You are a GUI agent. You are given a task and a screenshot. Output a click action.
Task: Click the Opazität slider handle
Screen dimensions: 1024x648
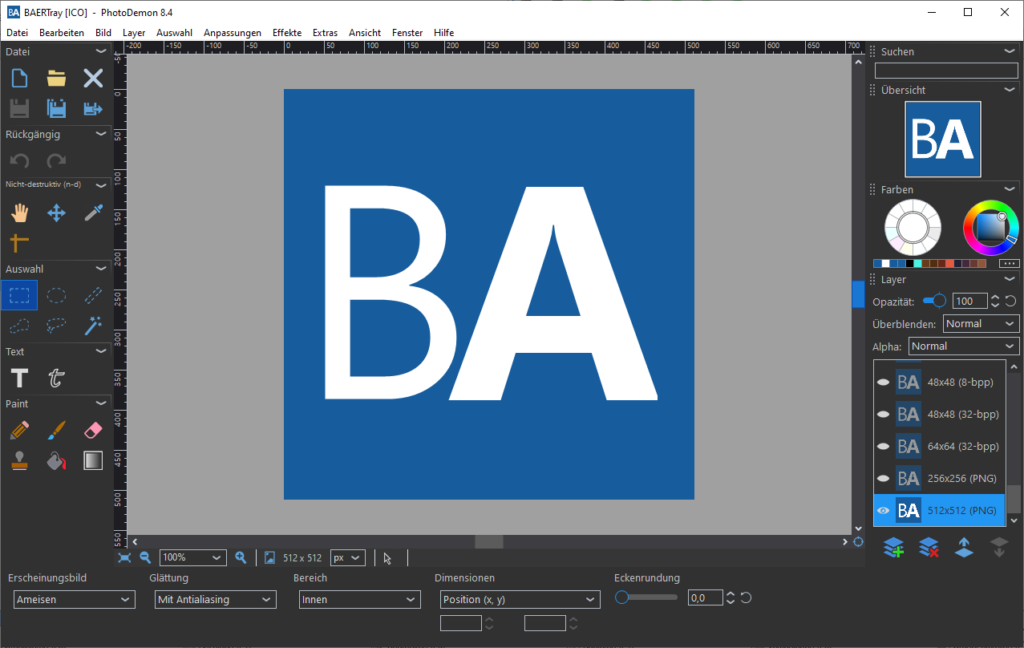tap(939, 301)
